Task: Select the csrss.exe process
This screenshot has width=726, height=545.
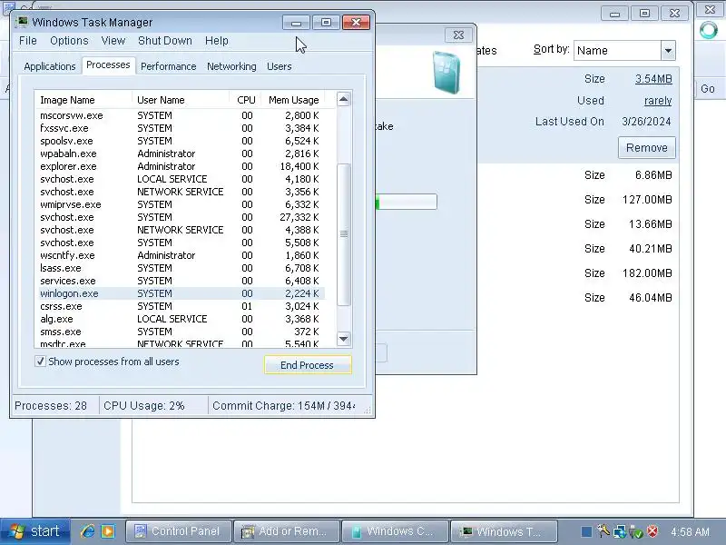Action: click(180, 306)
